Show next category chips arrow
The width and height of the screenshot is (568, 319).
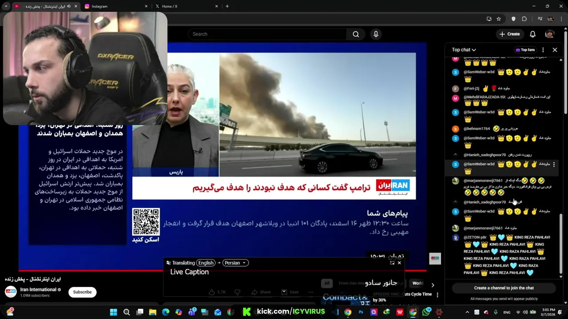click(x=433, y=285)
